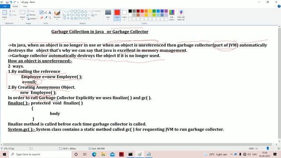Screen dimensions: 281x158
Task: Click the Paste clipboard icon
Action: tap(5, 13)
